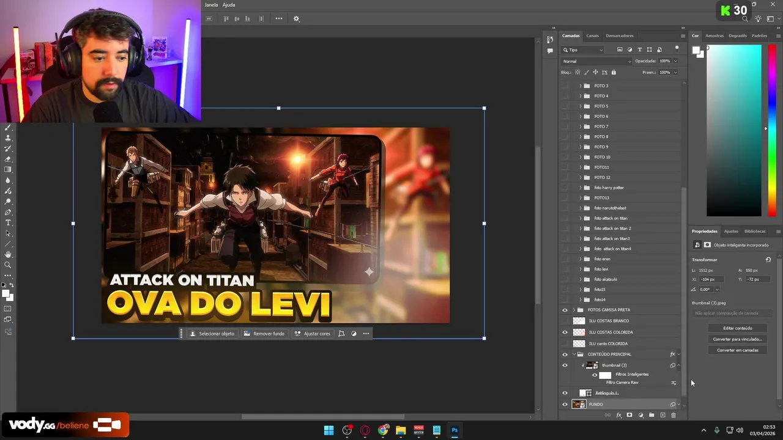Toggle Quick Mask mode icon
The image size is (783, 440).
tap(8, 309)
